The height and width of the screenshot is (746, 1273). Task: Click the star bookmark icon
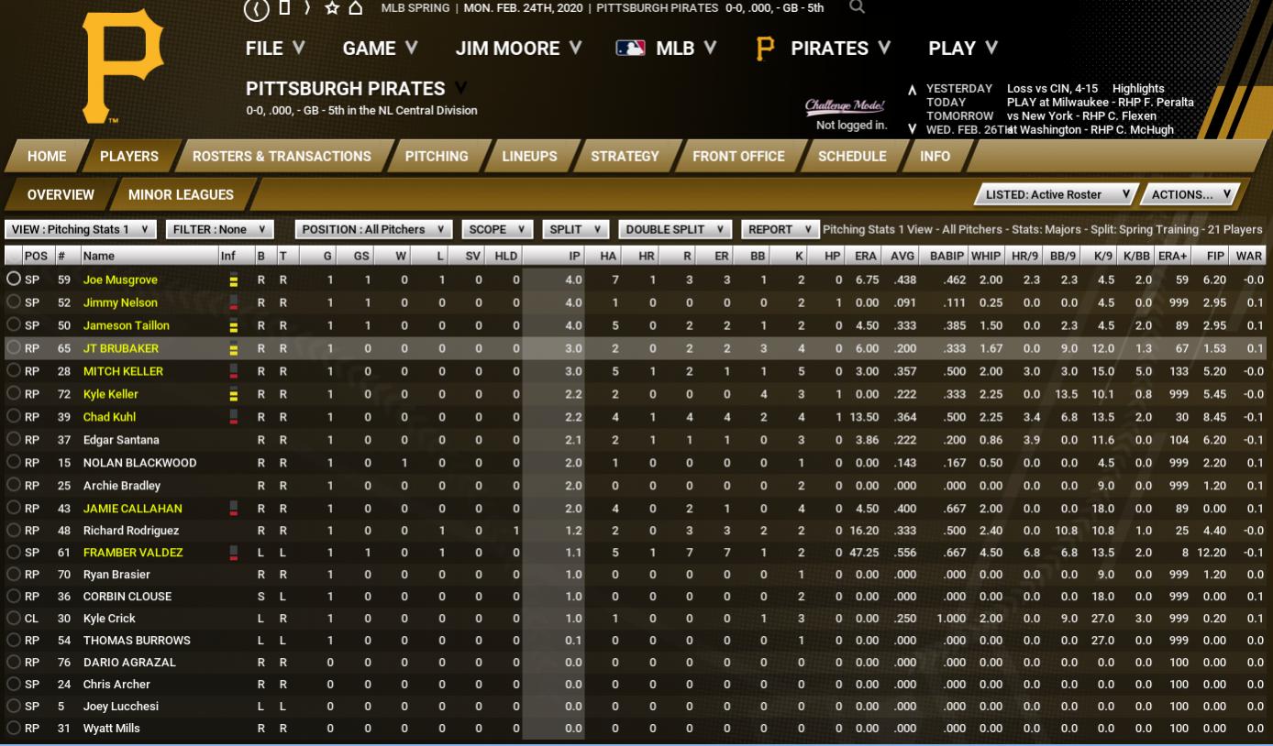[x=332, y=8]
